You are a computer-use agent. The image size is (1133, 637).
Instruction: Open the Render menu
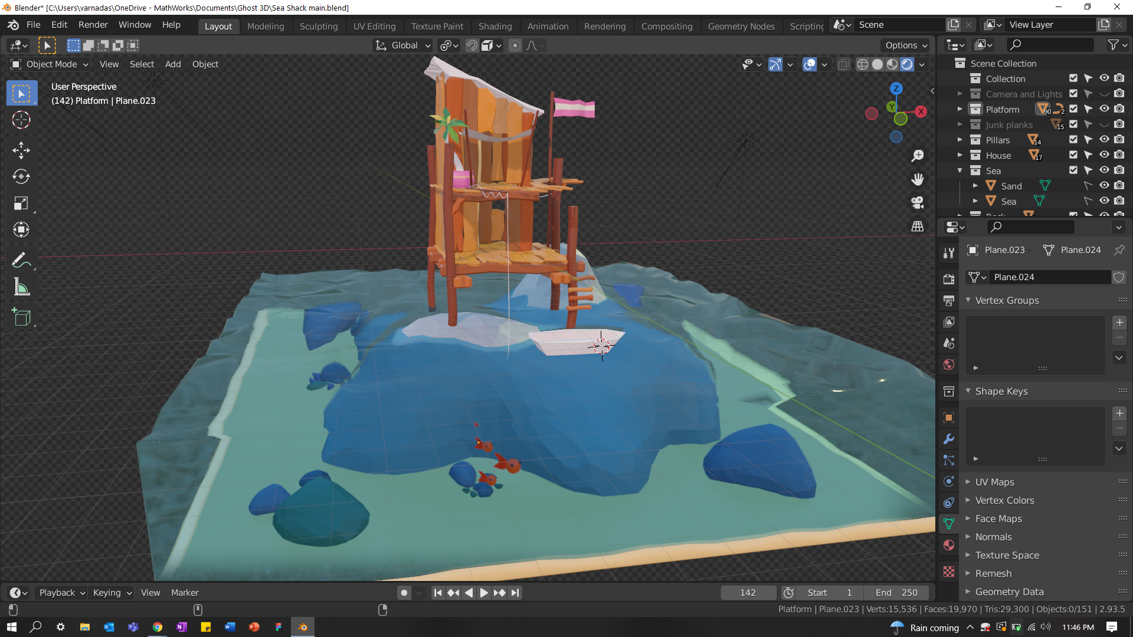[93, 25]
